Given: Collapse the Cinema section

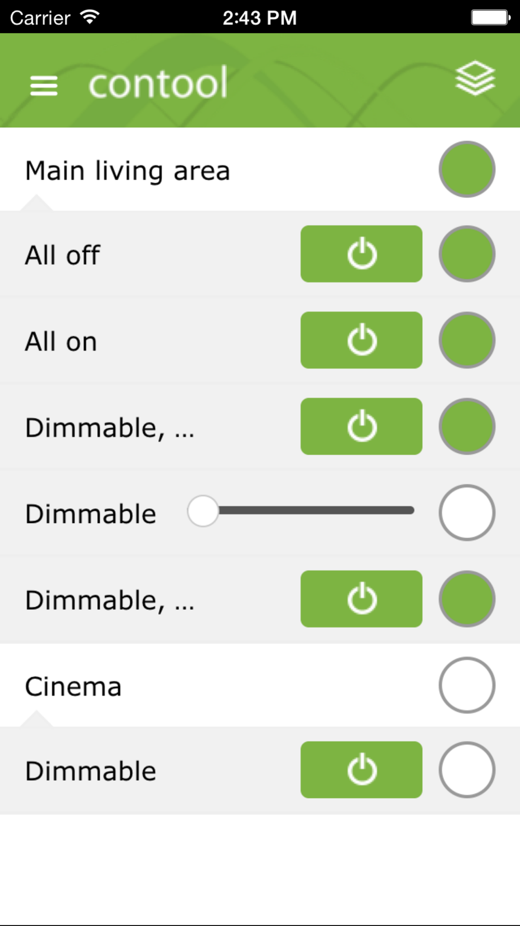Looking at the screenshot, I should tap(73, 686).
